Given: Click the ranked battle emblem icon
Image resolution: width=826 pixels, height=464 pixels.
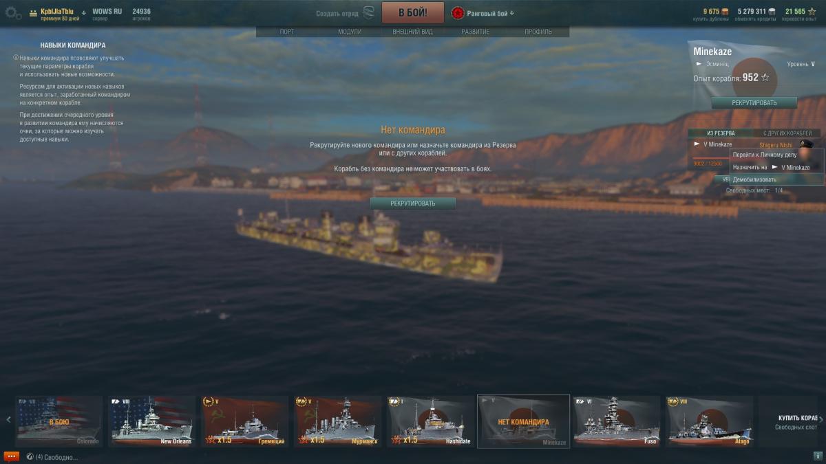Looking at the screenshot, I should point(457,13).
